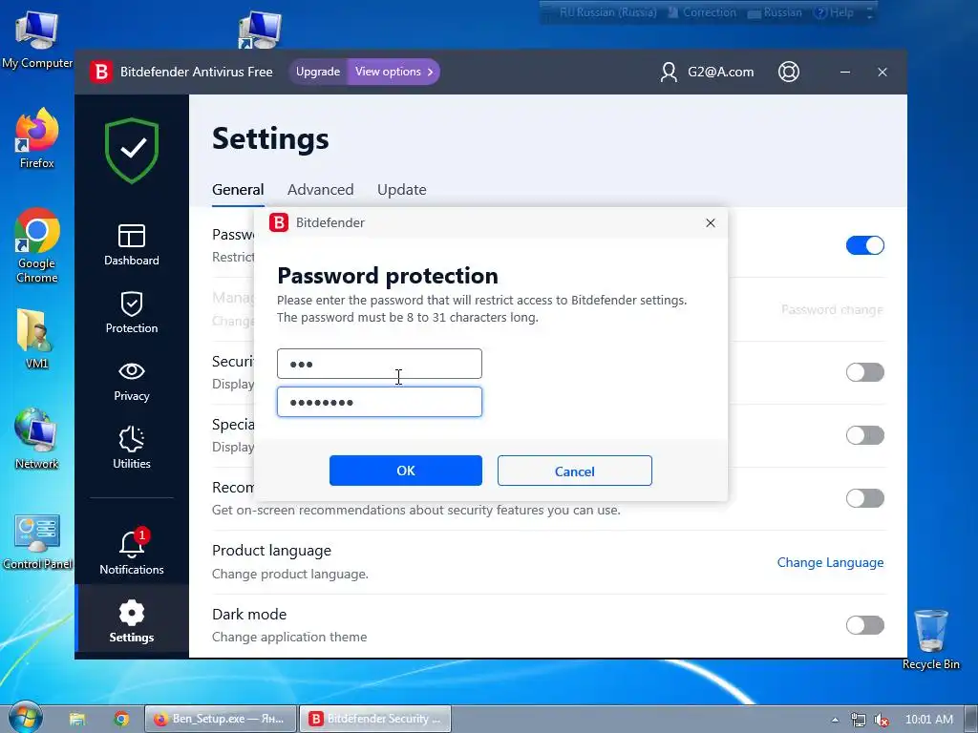Click the 10:01 AM system clock
Viewport: 978px width, 733px height.
click(x=928, y=720)
